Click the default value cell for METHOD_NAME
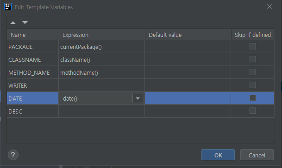Image resolution: width=282 pixels, height=168 pixels. (188, 72)
